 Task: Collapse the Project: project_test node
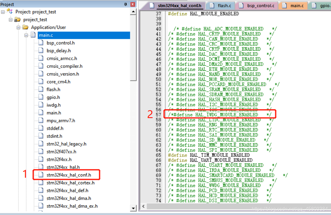point(2,11)
